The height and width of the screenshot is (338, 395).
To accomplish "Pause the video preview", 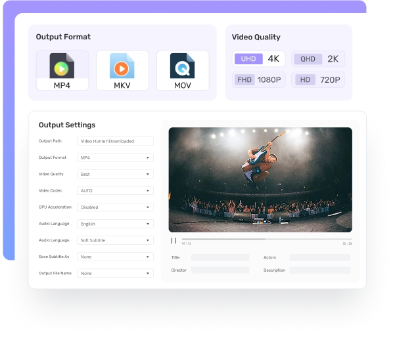I will 174,241.
